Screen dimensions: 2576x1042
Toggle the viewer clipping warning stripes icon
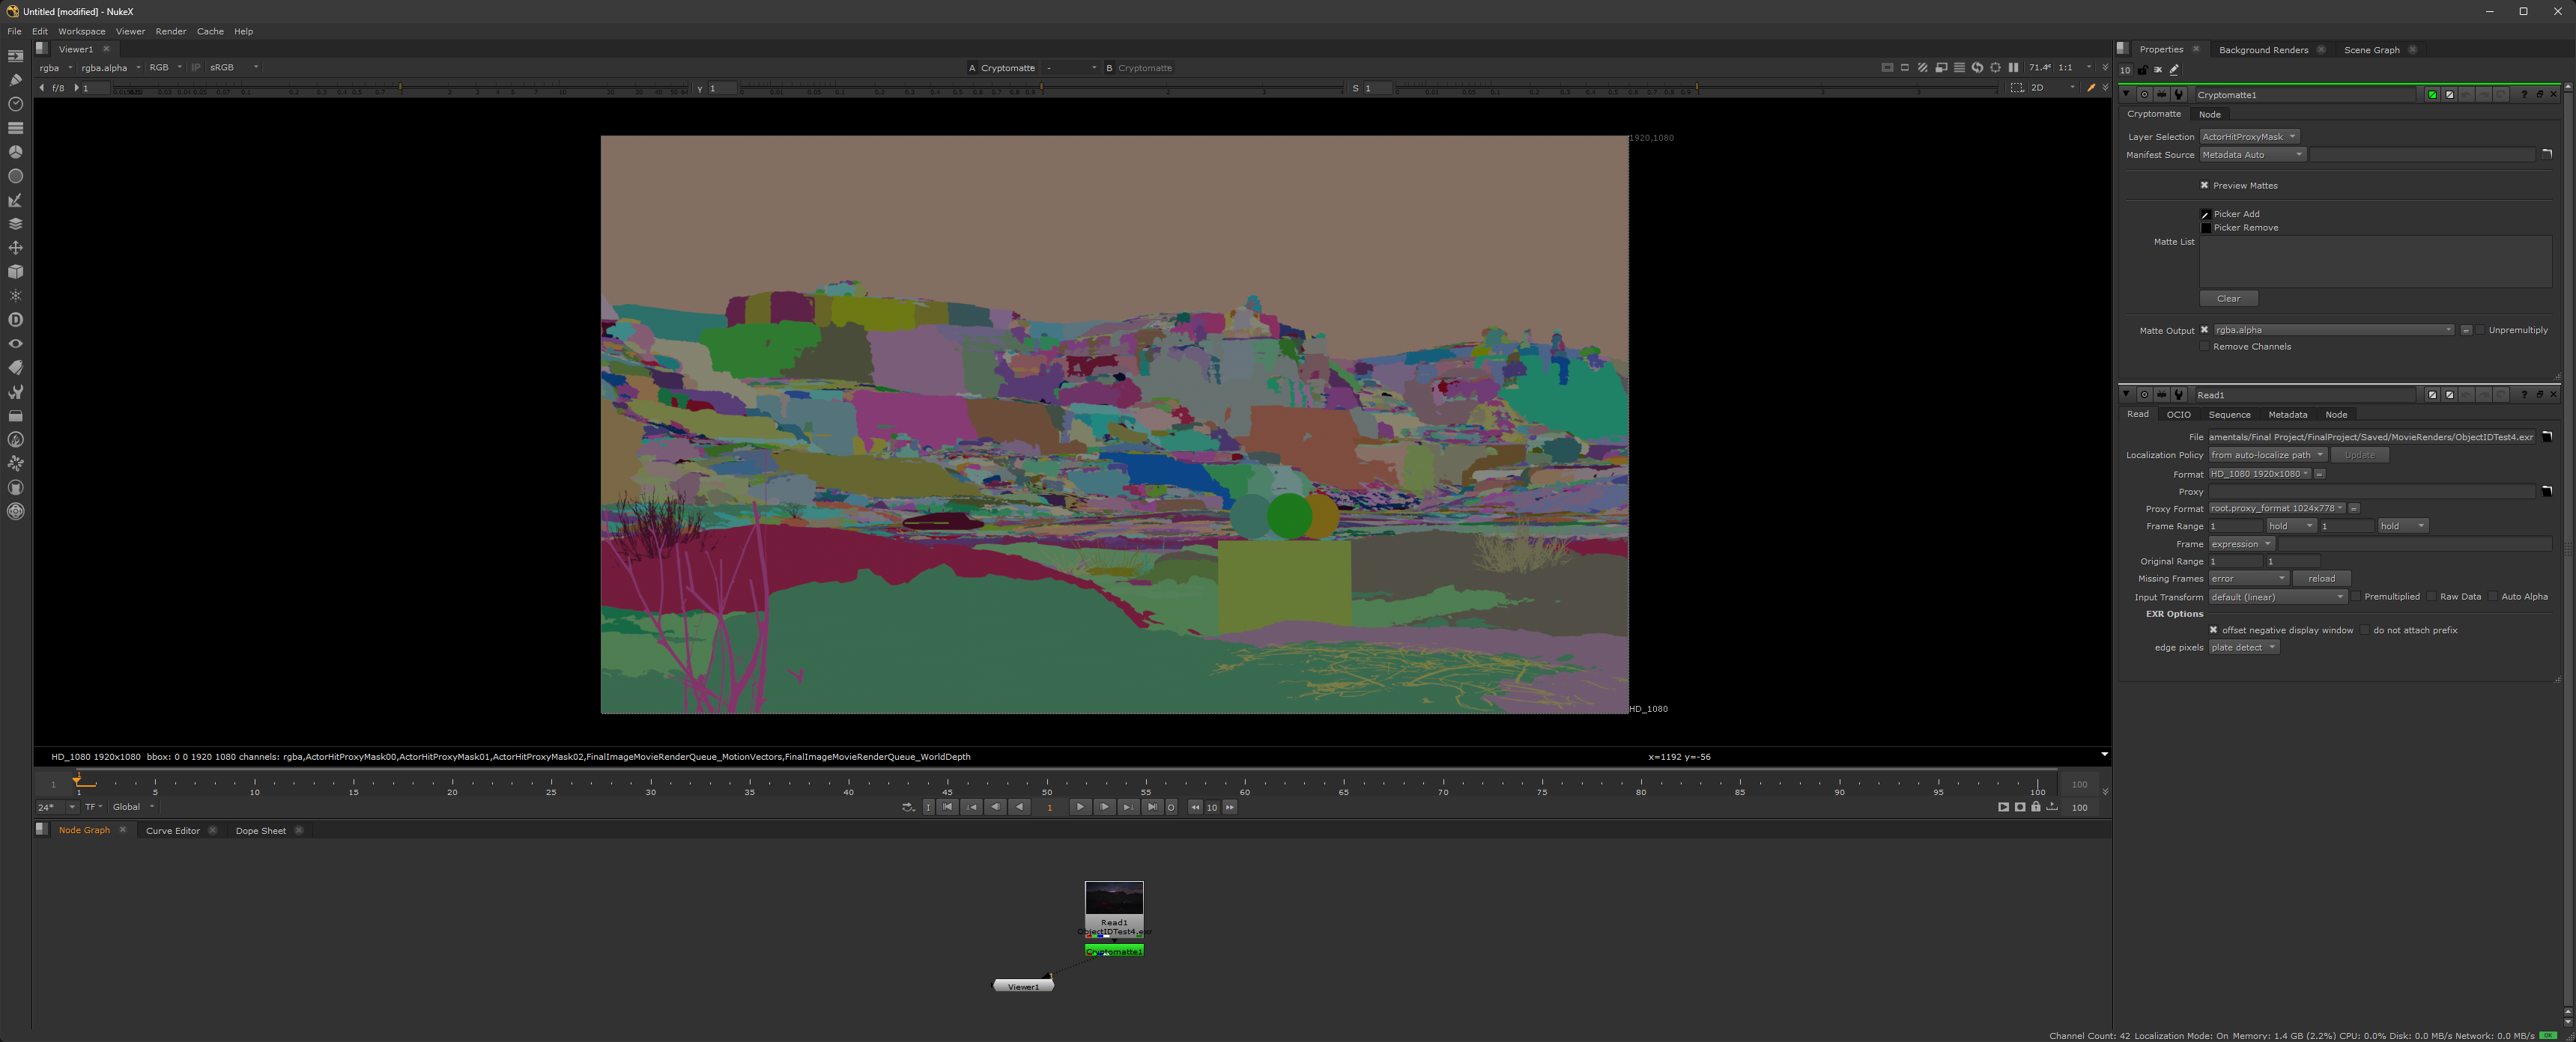click(x=1922, y=68)
